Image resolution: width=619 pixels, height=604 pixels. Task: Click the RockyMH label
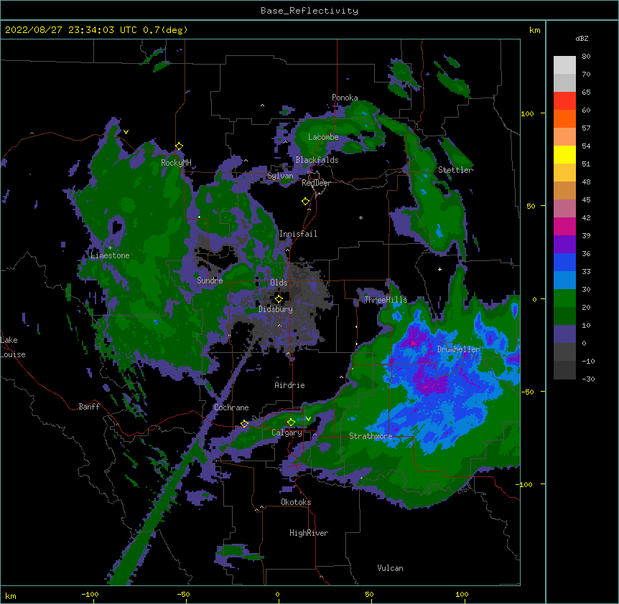coord(176,163)
